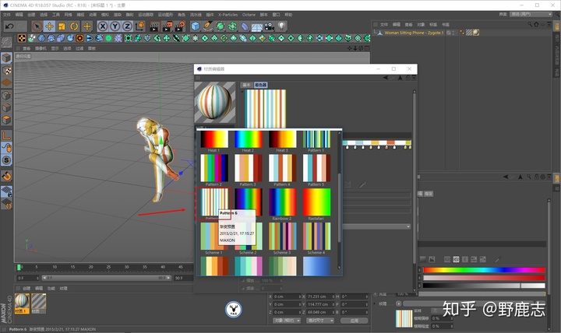Choose the Rainbow 2 gradient preset
561x333 pixels.
282,204
